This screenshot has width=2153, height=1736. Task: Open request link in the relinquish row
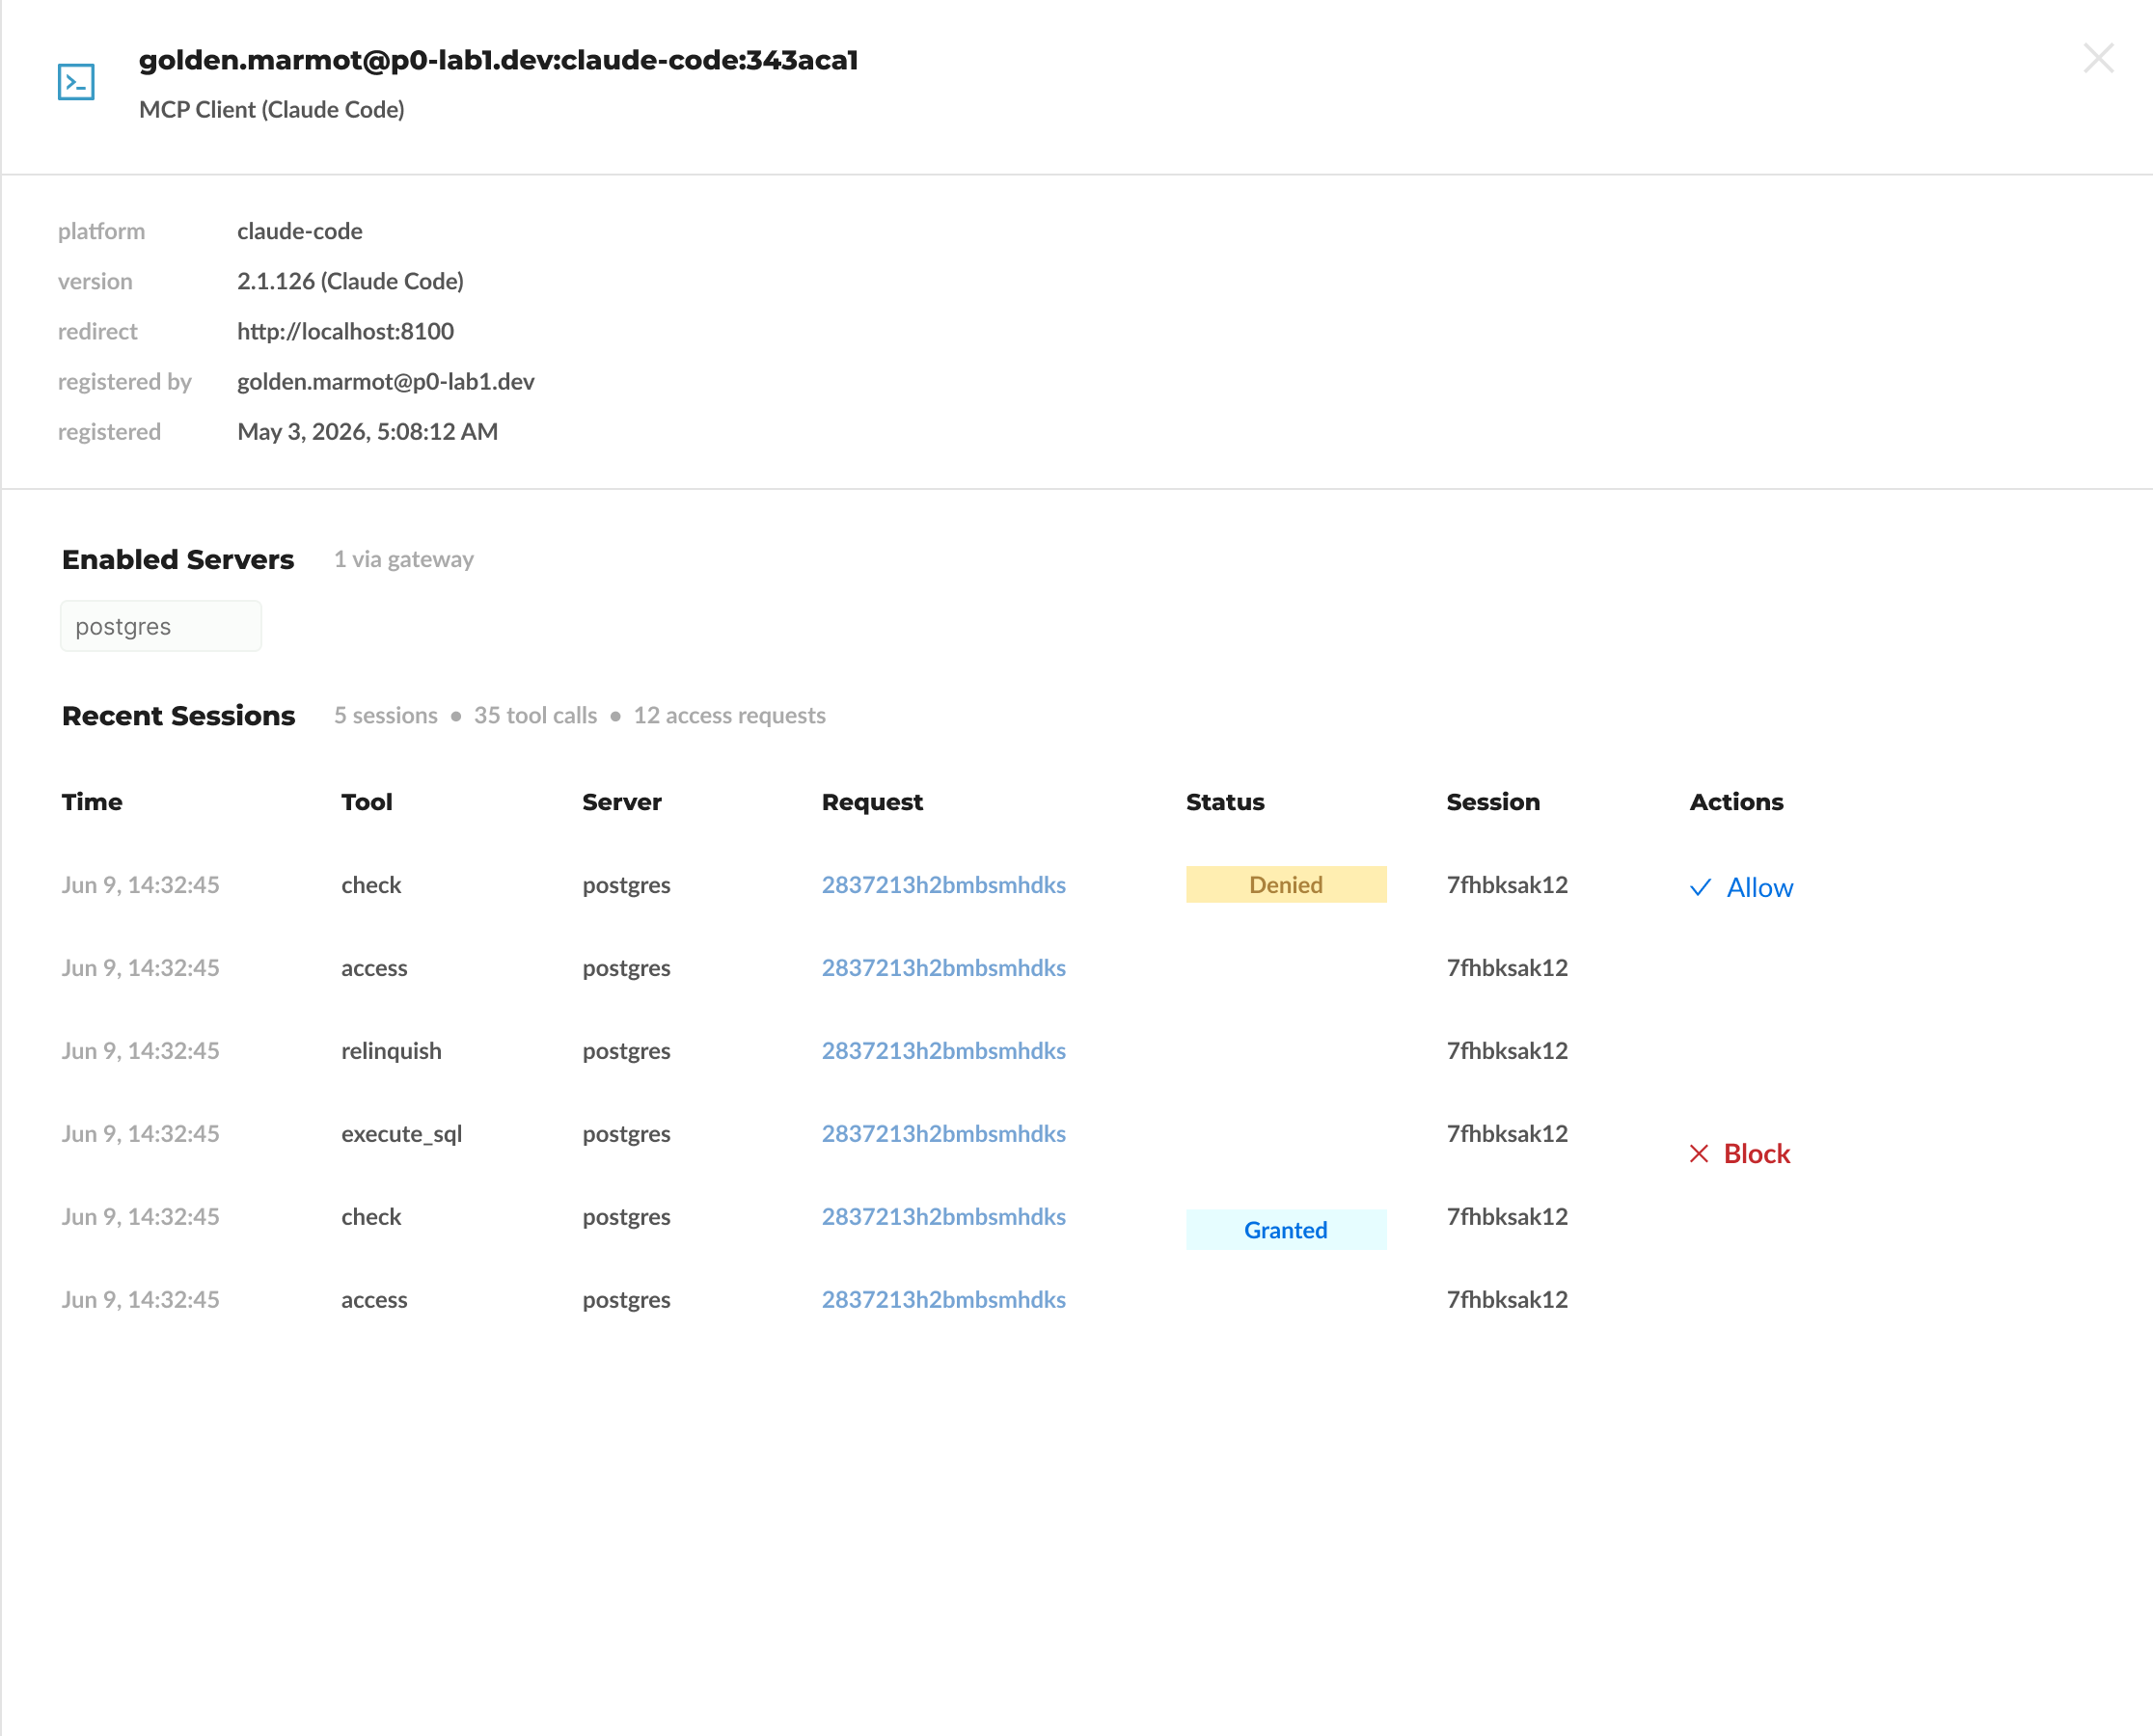(x=943, y=1051)
